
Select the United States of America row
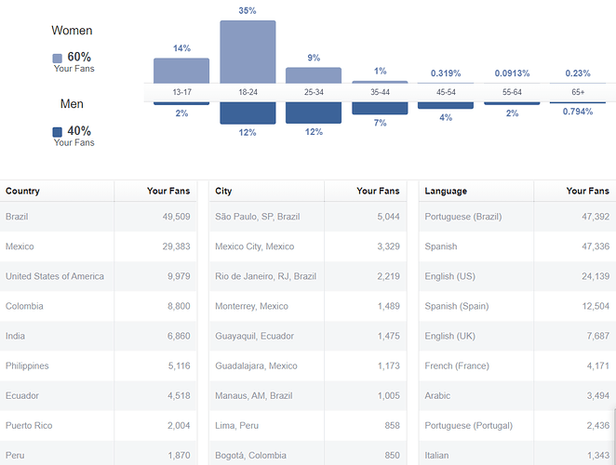98,276
